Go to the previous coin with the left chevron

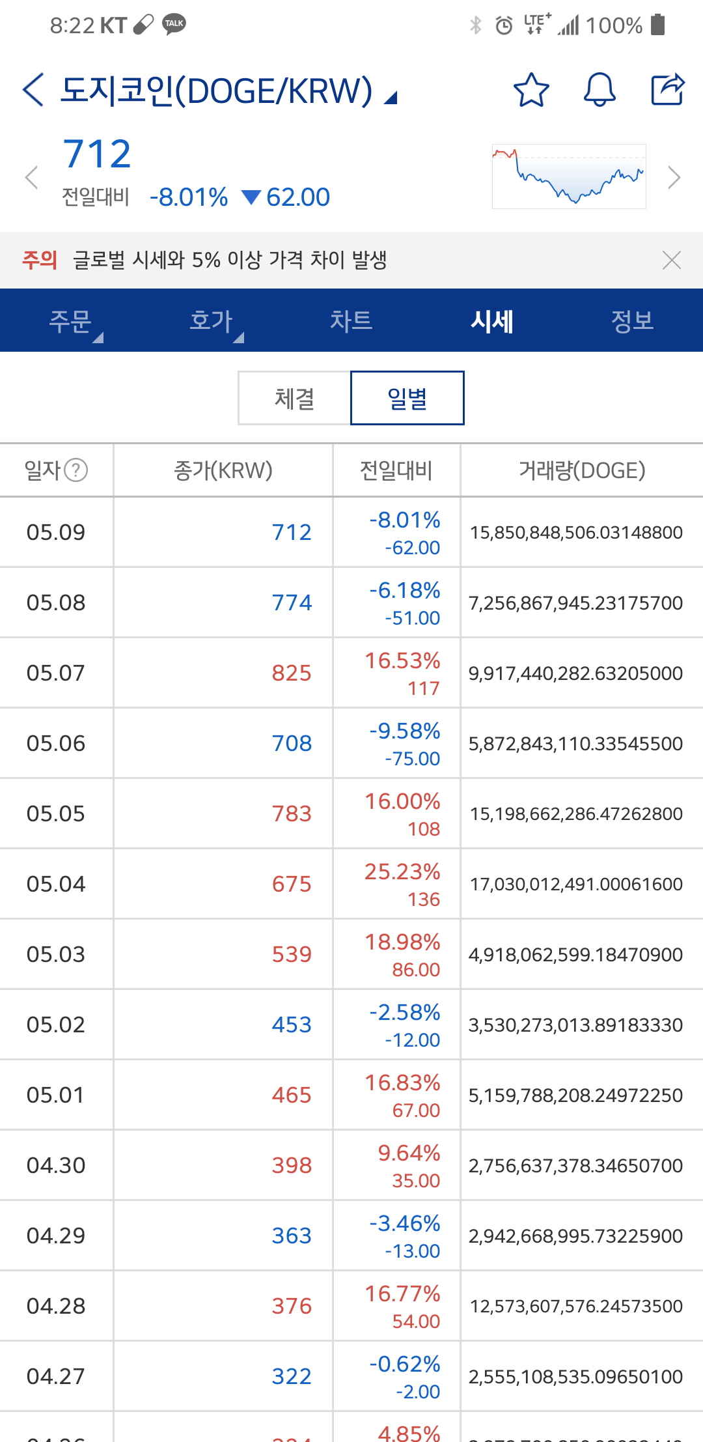[x=31, y=177]
